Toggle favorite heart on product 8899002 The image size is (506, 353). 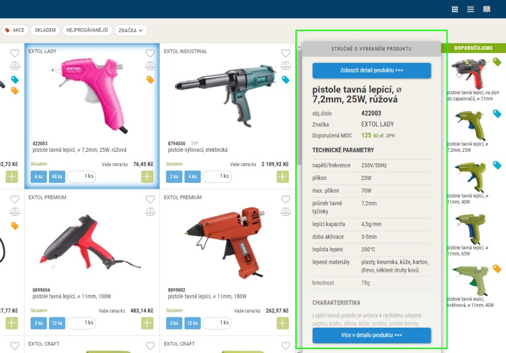(x=286, y=199)
